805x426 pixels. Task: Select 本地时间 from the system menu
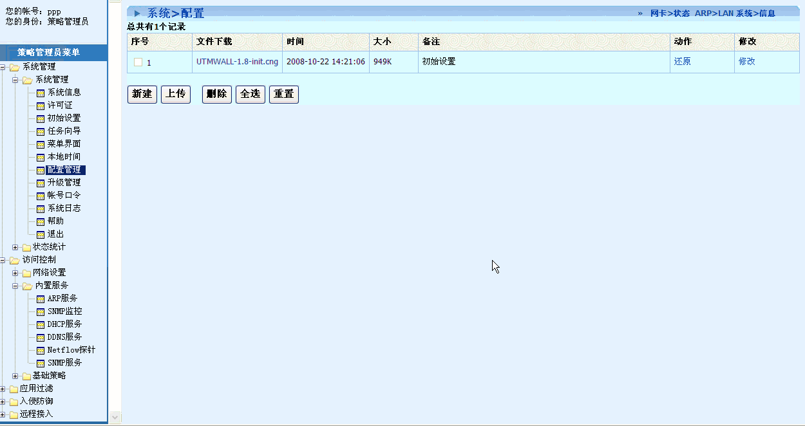pyautogui.click(x=64, y=157)
